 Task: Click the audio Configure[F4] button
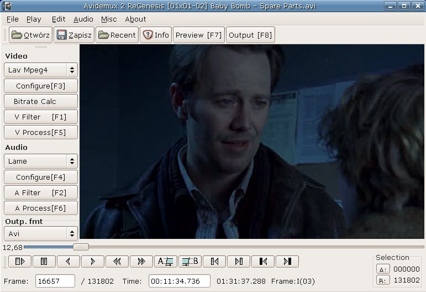(41, 178)
